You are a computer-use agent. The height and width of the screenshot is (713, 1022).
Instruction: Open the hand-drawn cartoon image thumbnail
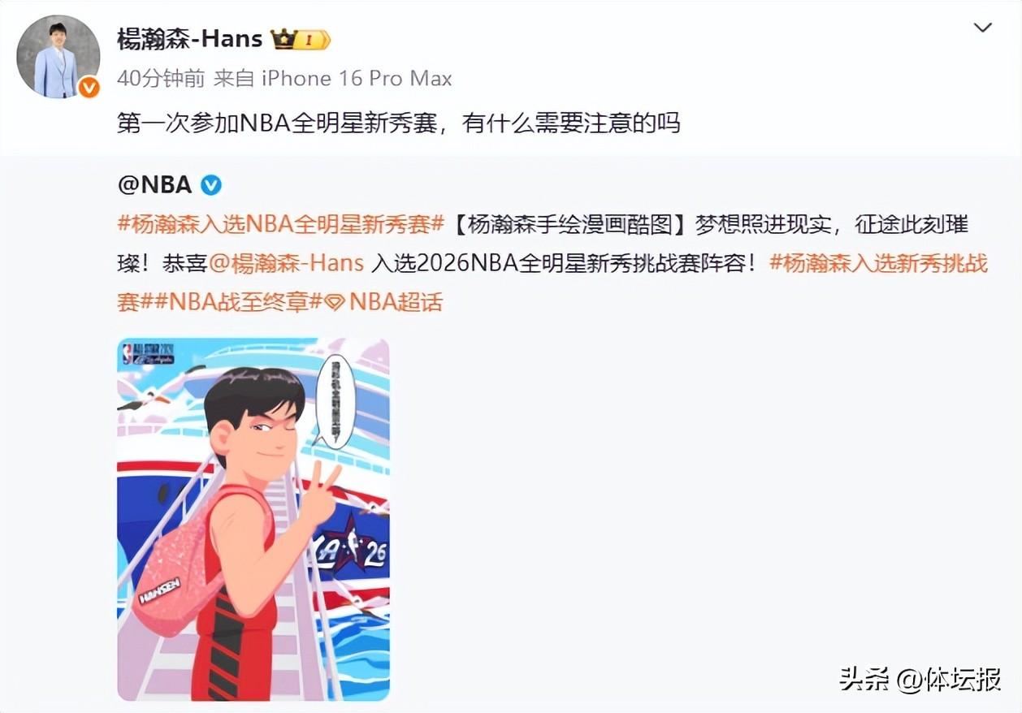click(x=253, y=519)
